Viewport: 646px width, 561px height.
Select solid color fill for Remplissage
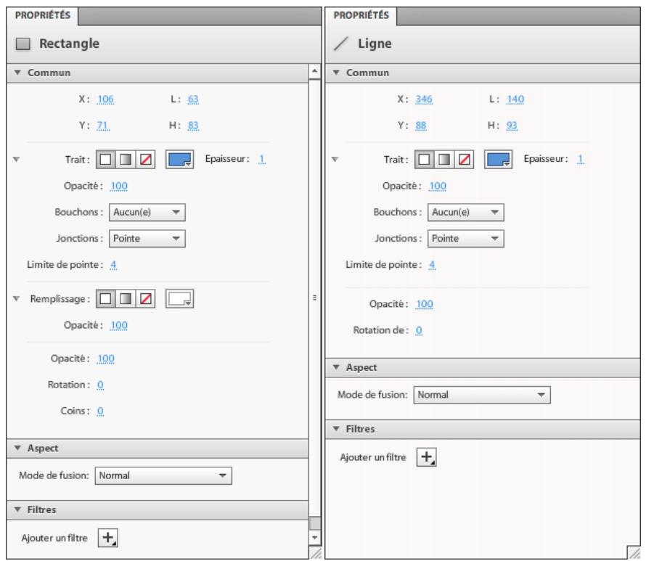(105, 298)
